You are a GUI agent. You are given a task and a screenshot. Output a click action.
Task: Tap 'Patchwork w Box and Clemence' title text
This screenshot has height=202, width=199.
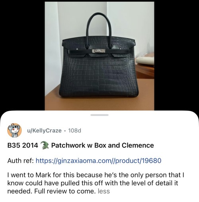(x=103, y=145)
